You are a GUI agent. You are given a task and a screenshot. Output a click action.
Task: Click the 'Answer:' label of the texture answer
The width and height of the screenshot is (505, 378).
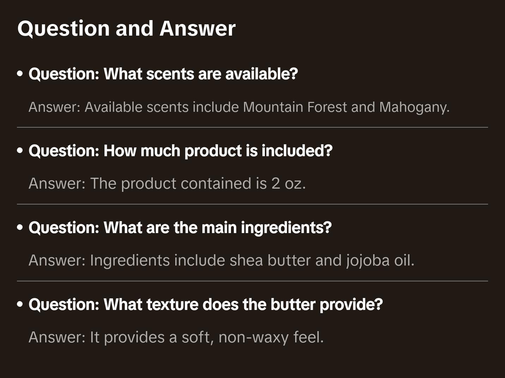click(57, 337)
